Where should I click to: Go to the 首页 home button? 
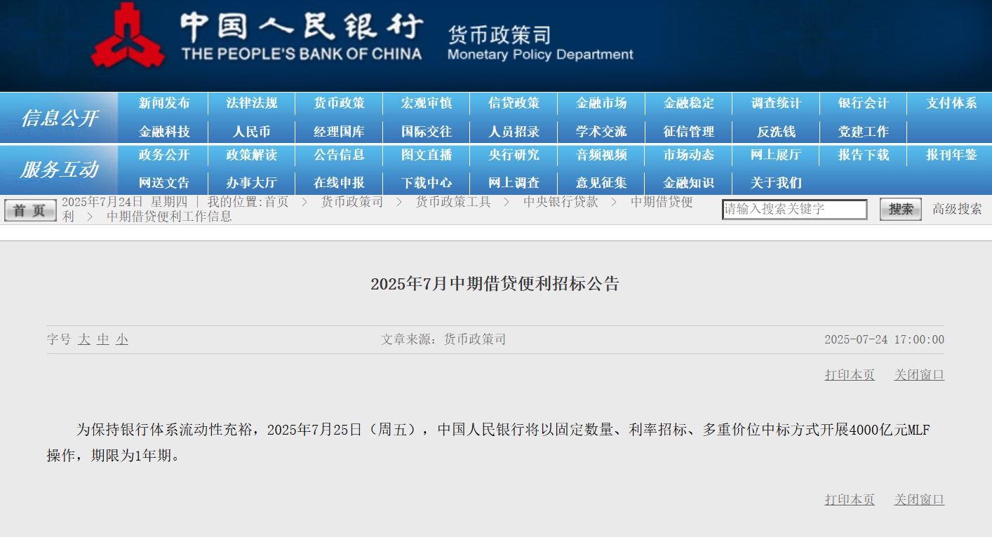click(30, 210)
